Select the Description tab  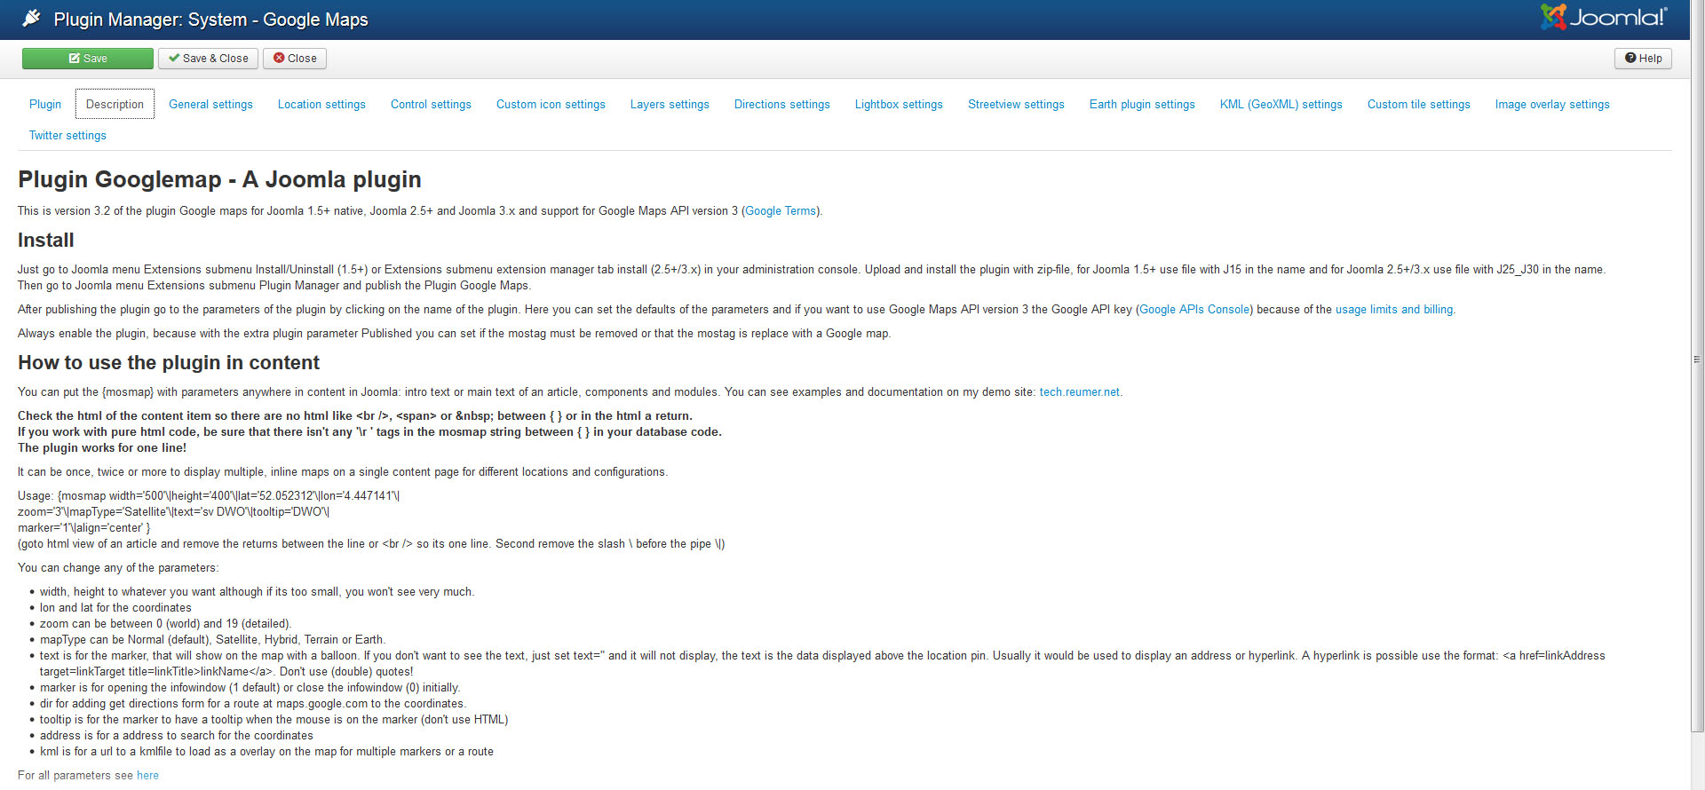coord(115,104)
